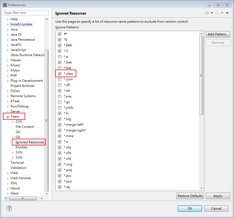Screen dimensions: 234x218
Task: Click the Remove button
Action: (x=218, y=43)
